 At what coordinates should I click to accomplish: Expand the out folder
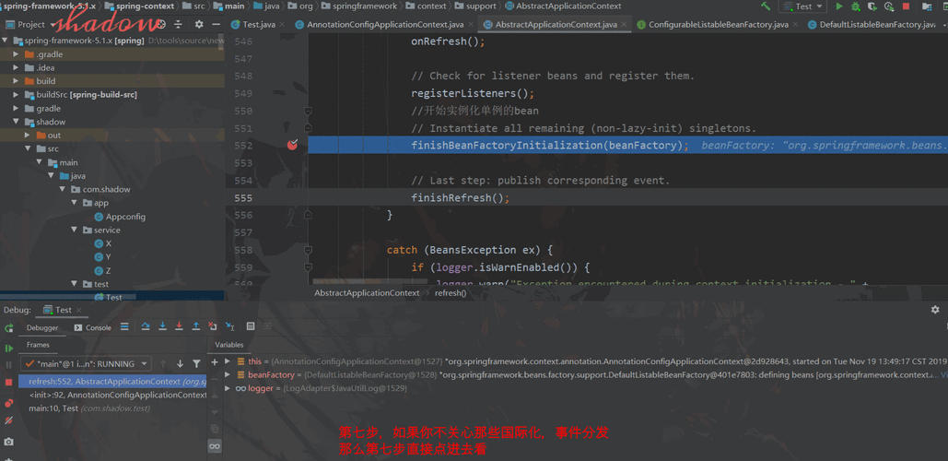[28, 135]
